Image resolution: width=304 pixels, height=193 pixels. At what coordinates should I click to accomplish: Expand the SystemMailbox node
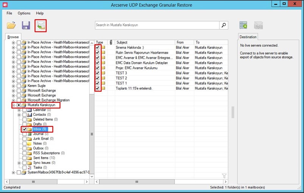coord(13,173)
